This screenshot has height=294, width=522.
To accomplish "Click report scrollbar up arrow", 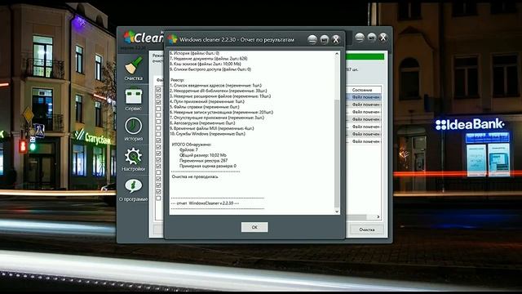I will click(x=337, y=54).
